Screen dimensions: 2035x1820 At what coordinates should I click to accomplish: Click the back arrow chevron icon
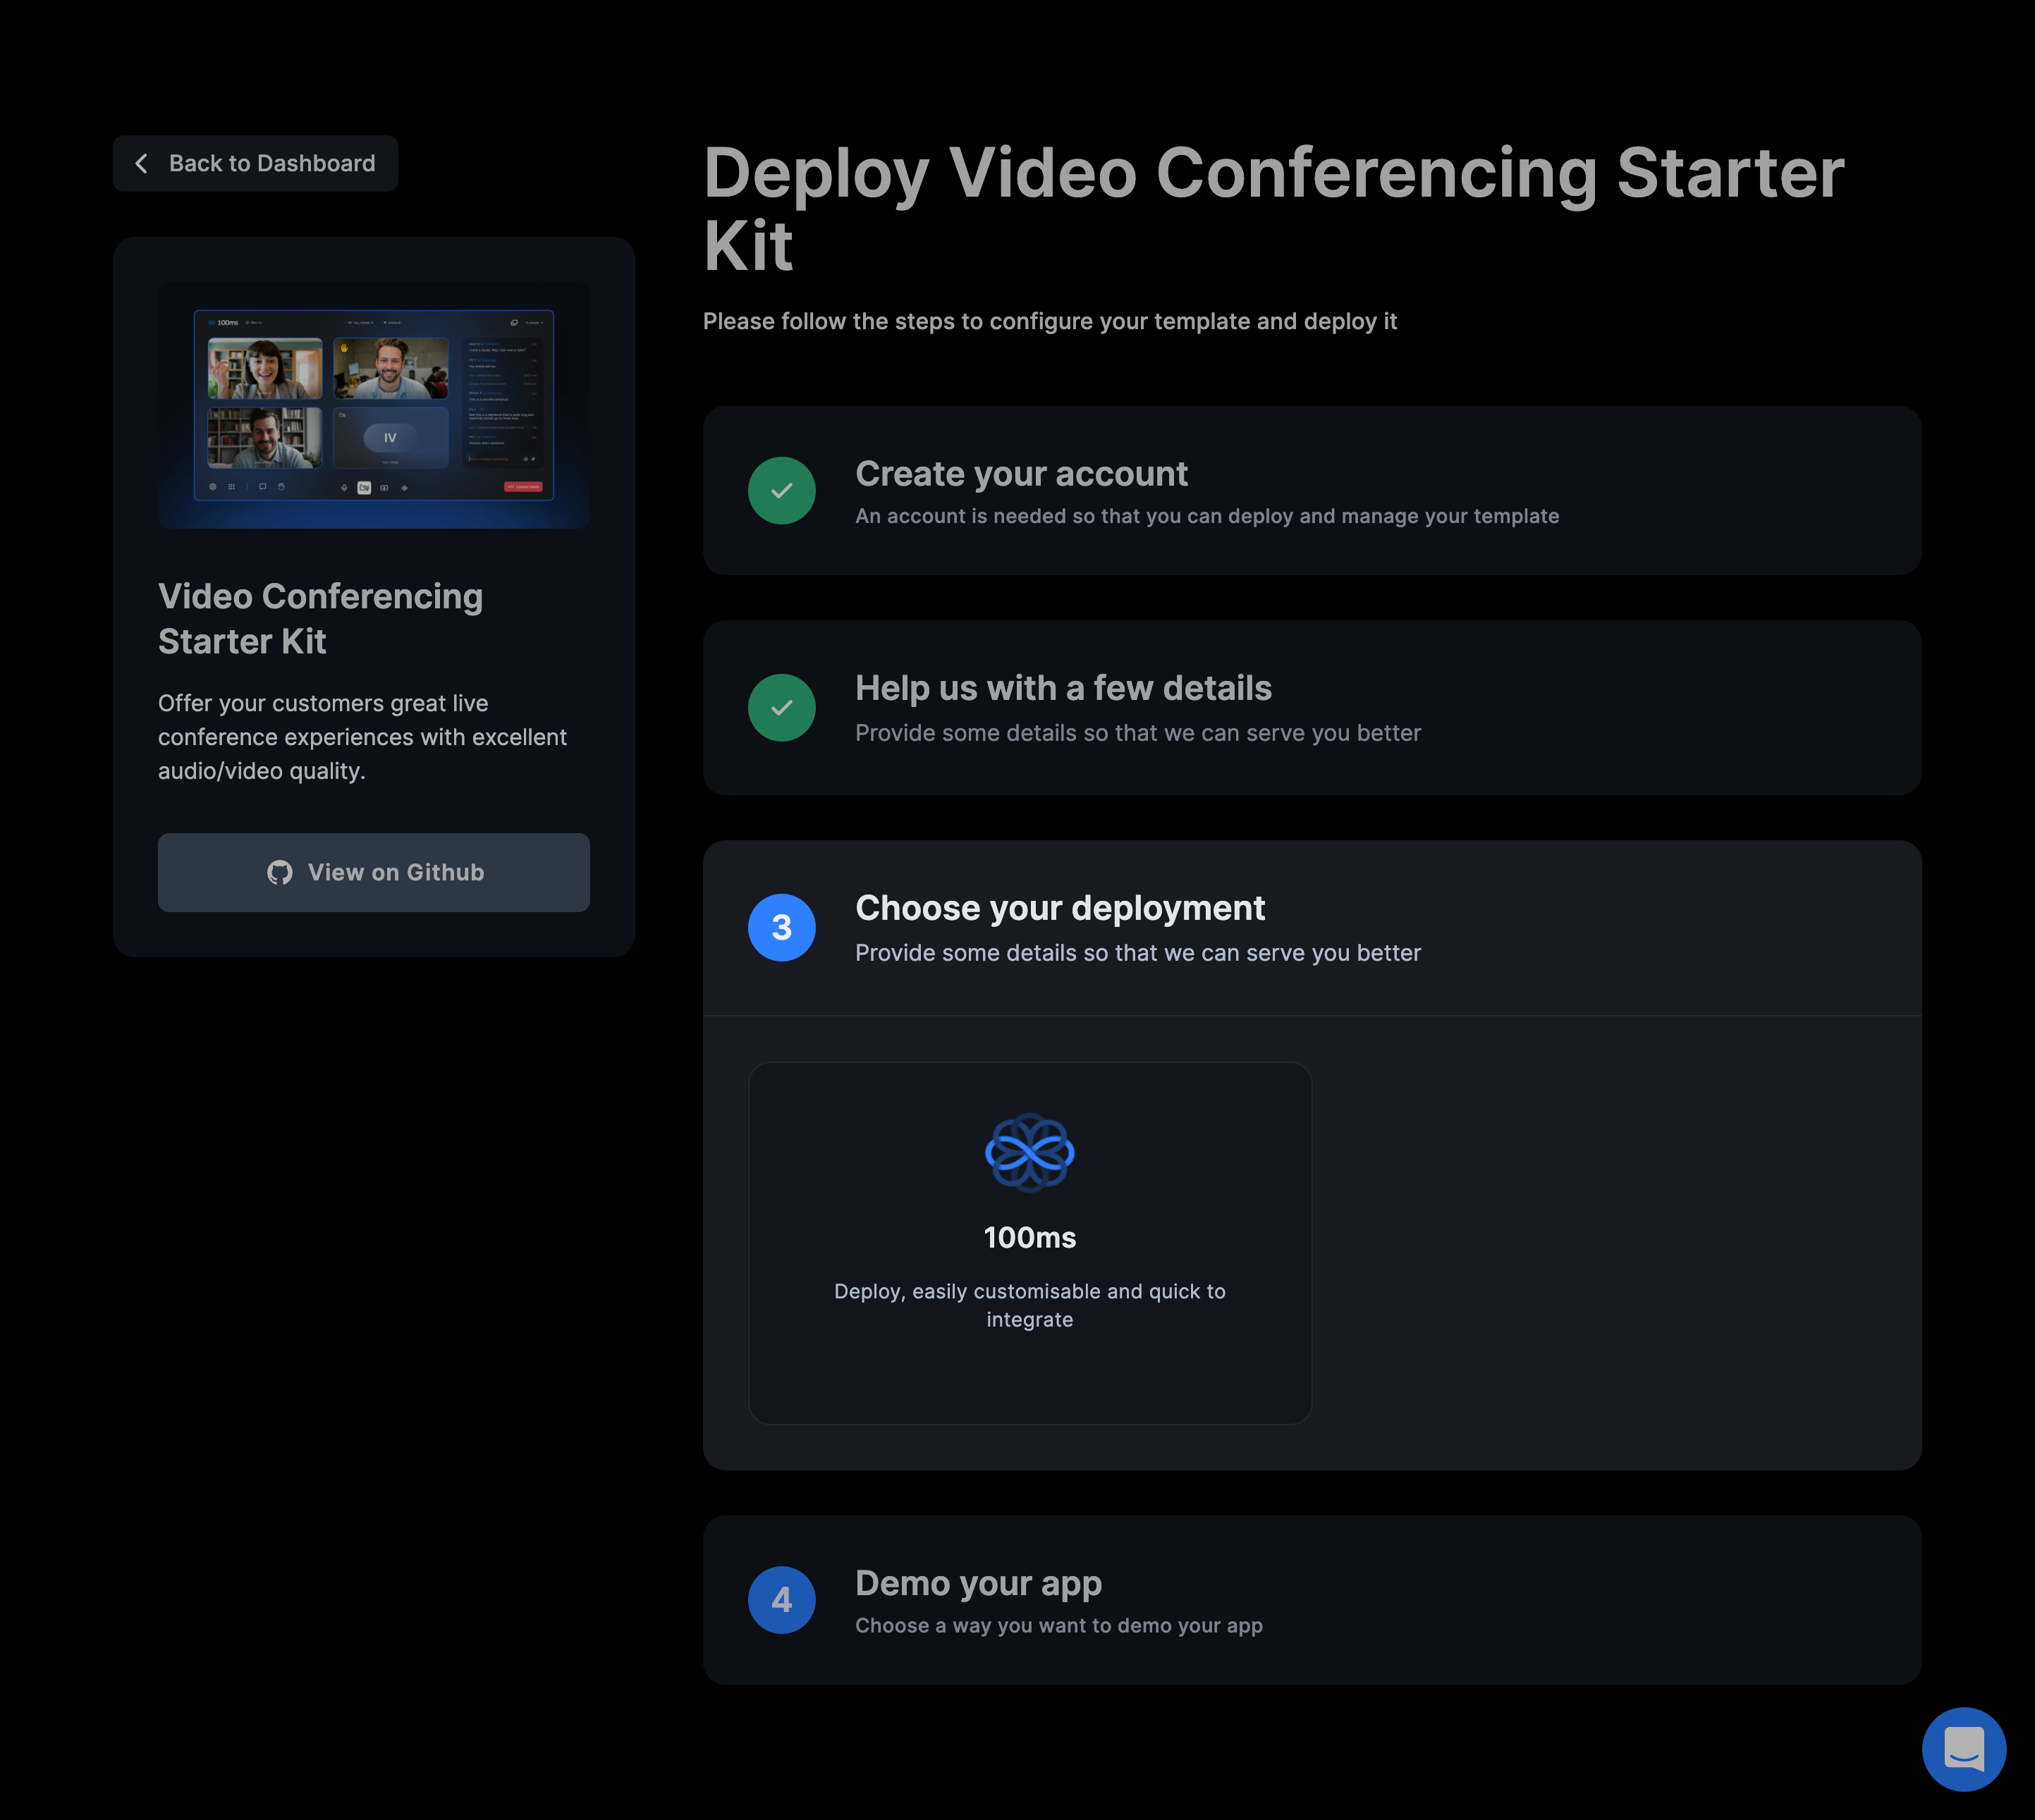[141, 163]
